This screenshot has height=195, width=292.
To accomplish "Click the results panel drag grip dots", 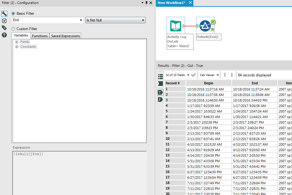I will (160, 72).
